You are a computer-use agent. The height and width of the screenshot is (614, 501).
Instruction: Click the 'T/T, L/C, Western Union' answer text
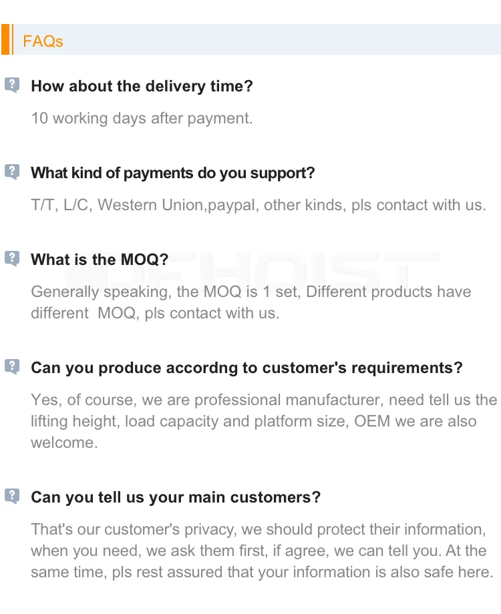point(259,205)
